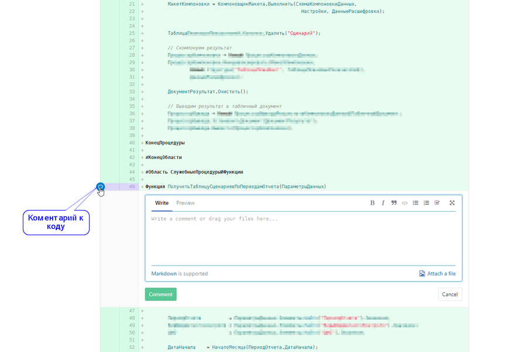Add a bullet list to comment
This screenshot has height=352, width=527.
click(x=415, y=203)
